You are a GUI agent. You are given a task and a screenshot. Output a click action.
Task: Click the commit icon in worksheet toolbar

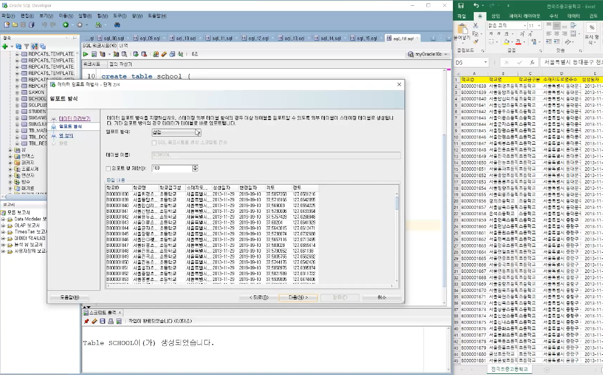pos(136,54)
